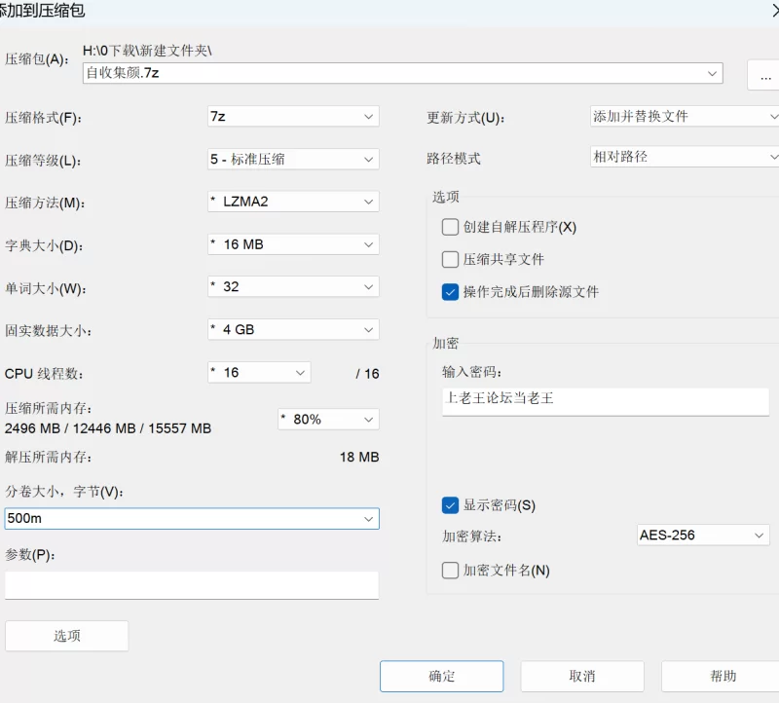Click the H:\0下载\新建文件夹\ path text

(147, 51)
